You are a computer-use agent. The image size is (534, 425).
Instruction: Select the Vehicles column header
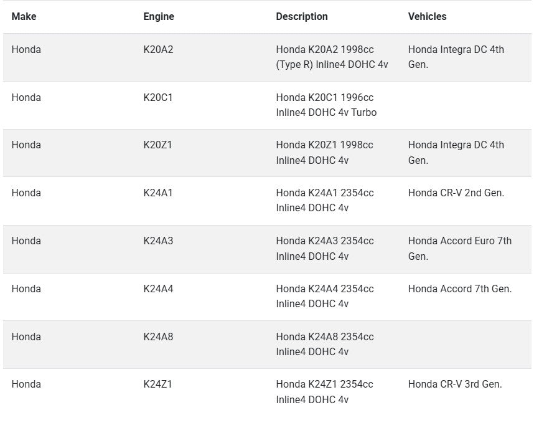[427, 17]
